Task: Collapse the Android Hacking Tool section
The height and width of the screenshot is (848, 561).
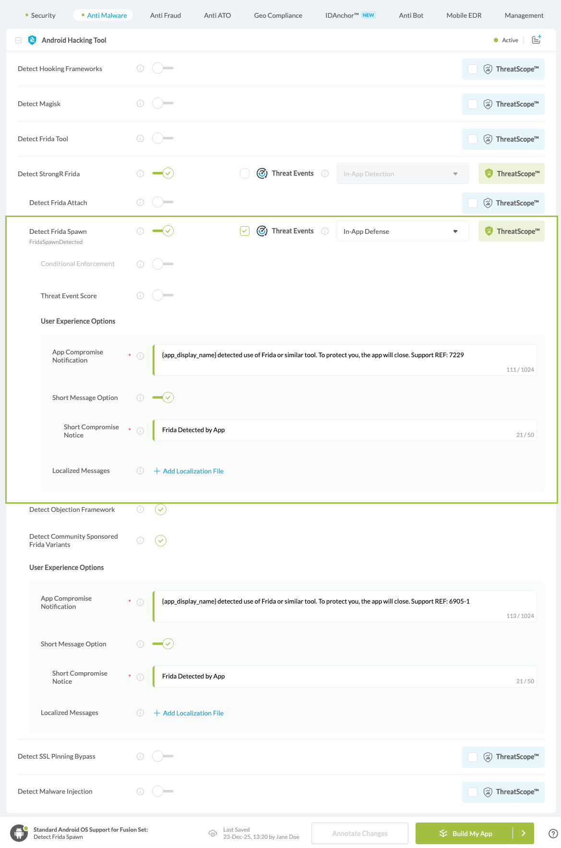Action: point(18,40)
